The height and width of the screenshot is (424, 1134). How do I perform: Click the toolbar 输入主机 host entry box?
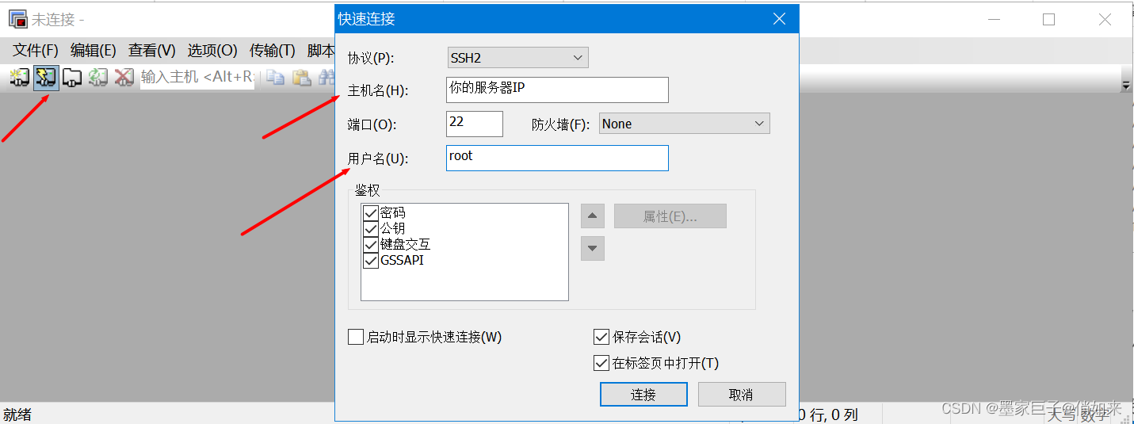[197, 77]
